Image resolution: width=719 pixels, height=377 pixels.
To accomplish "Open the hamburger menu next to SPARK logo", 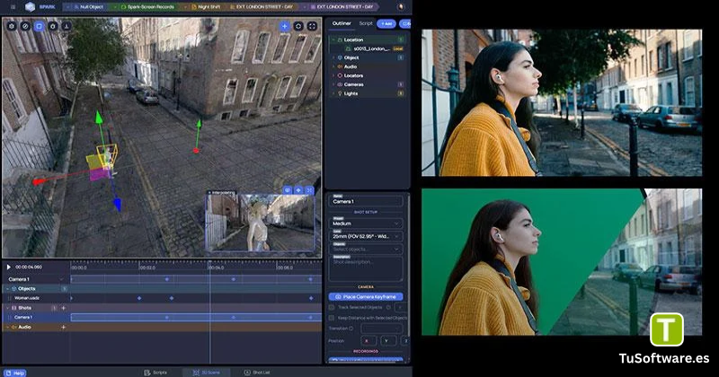I will pyautogui.click(x=13, y=7).
